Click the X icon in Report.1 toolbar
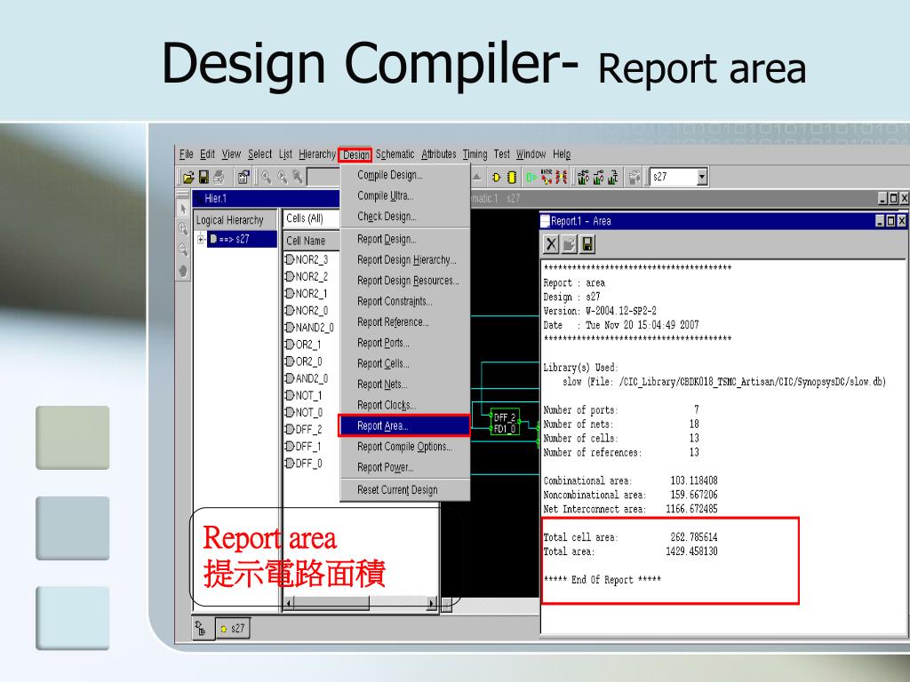 tap(551, 244)
